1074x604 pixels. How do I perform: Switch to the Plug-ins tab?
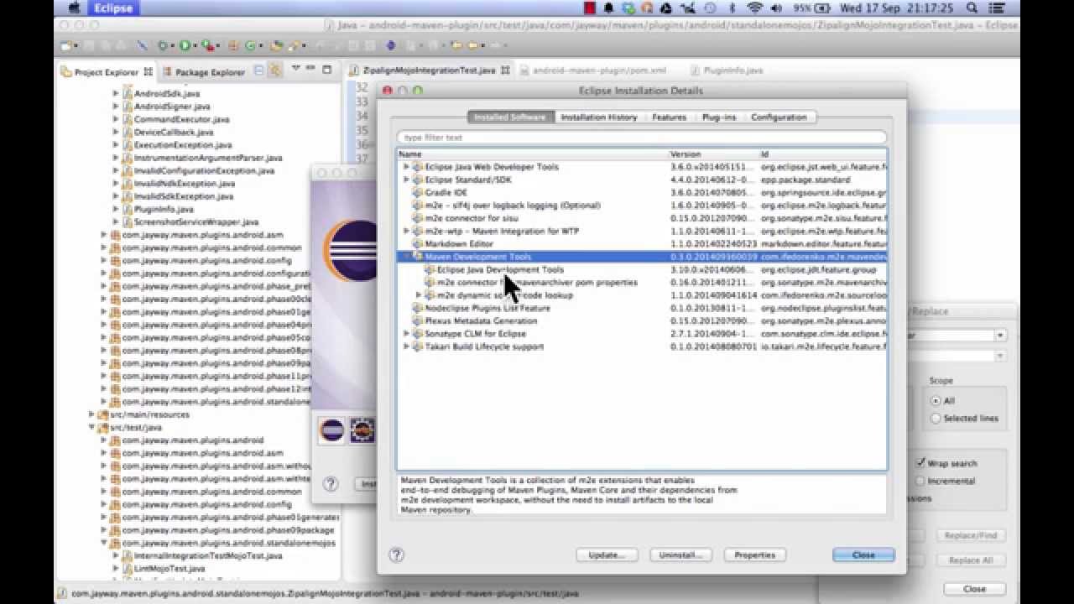point(719,117)
